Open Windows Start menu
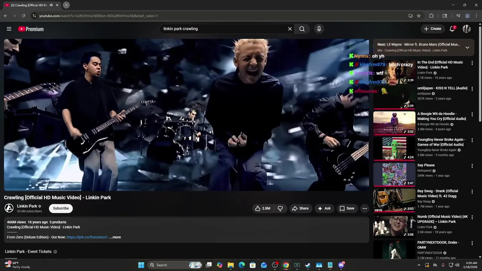This screenshot has height=271, width=482. click(x=141, y=265)
